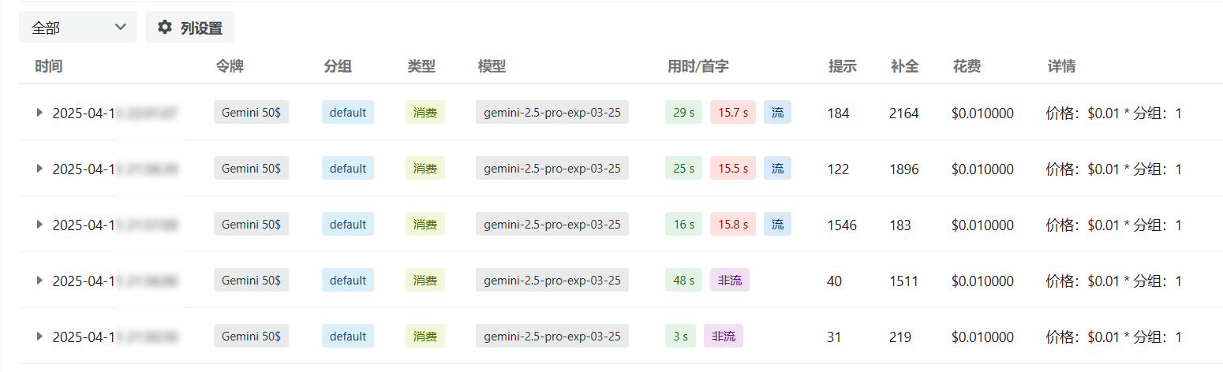
Task: Click the 模型 column header
Action: (x=492, y=66)
